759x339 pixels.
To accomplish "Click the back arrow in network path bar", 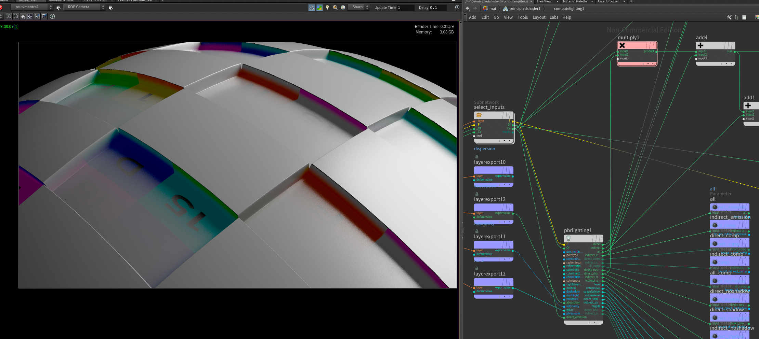I will 468,9.
